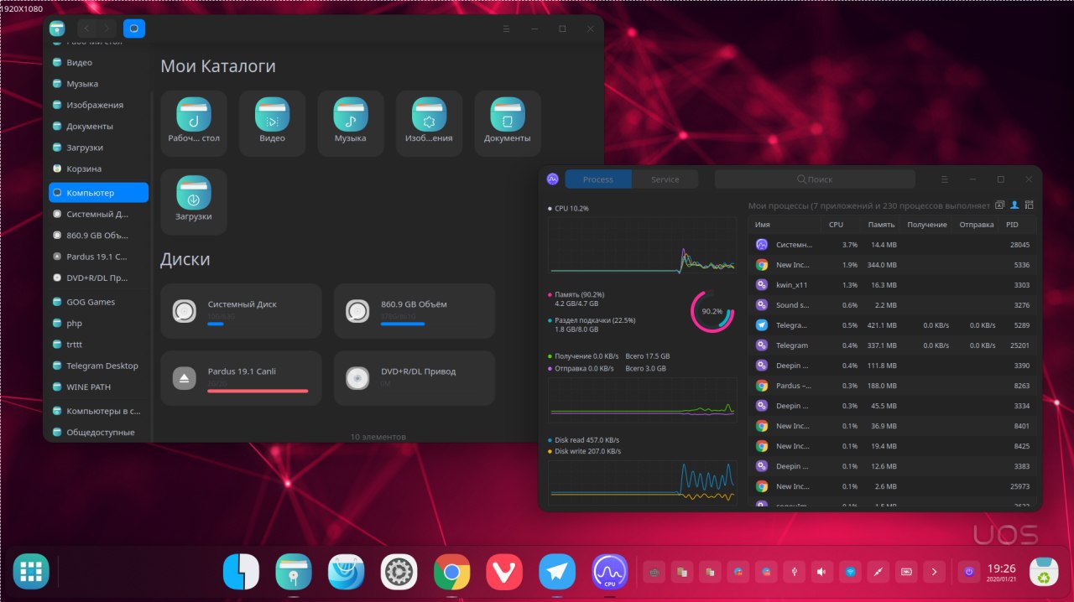This screenshot has width=1074, height=602.
Task: Sort processes by Получение column
Action: (927, 225)
